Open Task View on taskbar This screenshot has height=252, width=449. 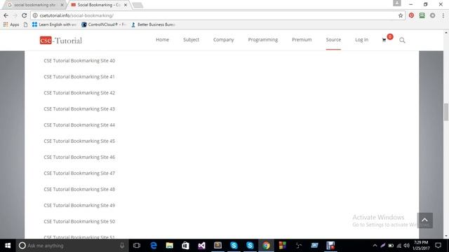[x=137, y=246]
